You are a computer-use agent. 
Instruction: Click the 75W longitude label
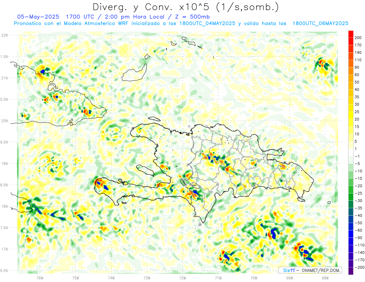coord(76,278)
